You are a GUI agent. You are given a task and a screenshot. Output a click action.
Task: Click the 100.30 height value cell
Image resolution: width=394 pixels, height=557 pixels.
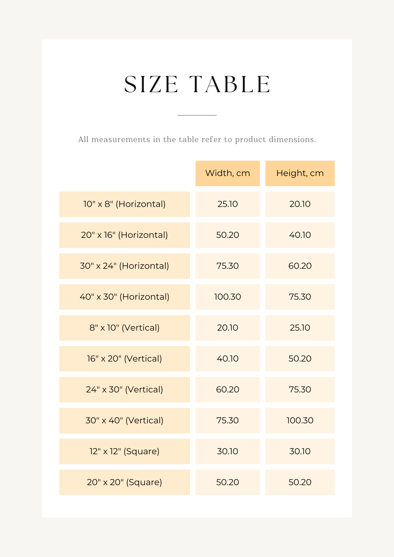coord(300,421)
